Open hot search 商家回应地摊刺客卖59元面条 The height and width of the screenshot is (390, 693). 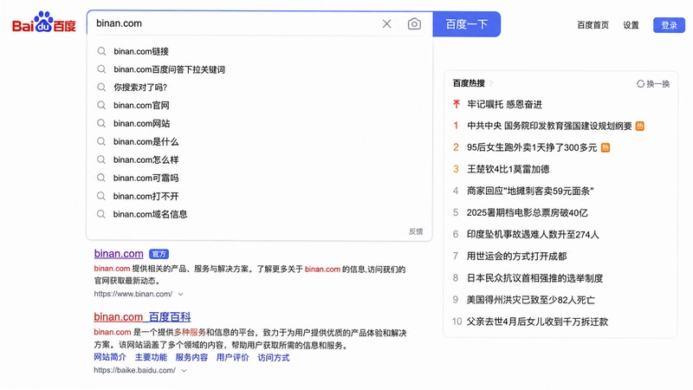[x=530, y=191]
